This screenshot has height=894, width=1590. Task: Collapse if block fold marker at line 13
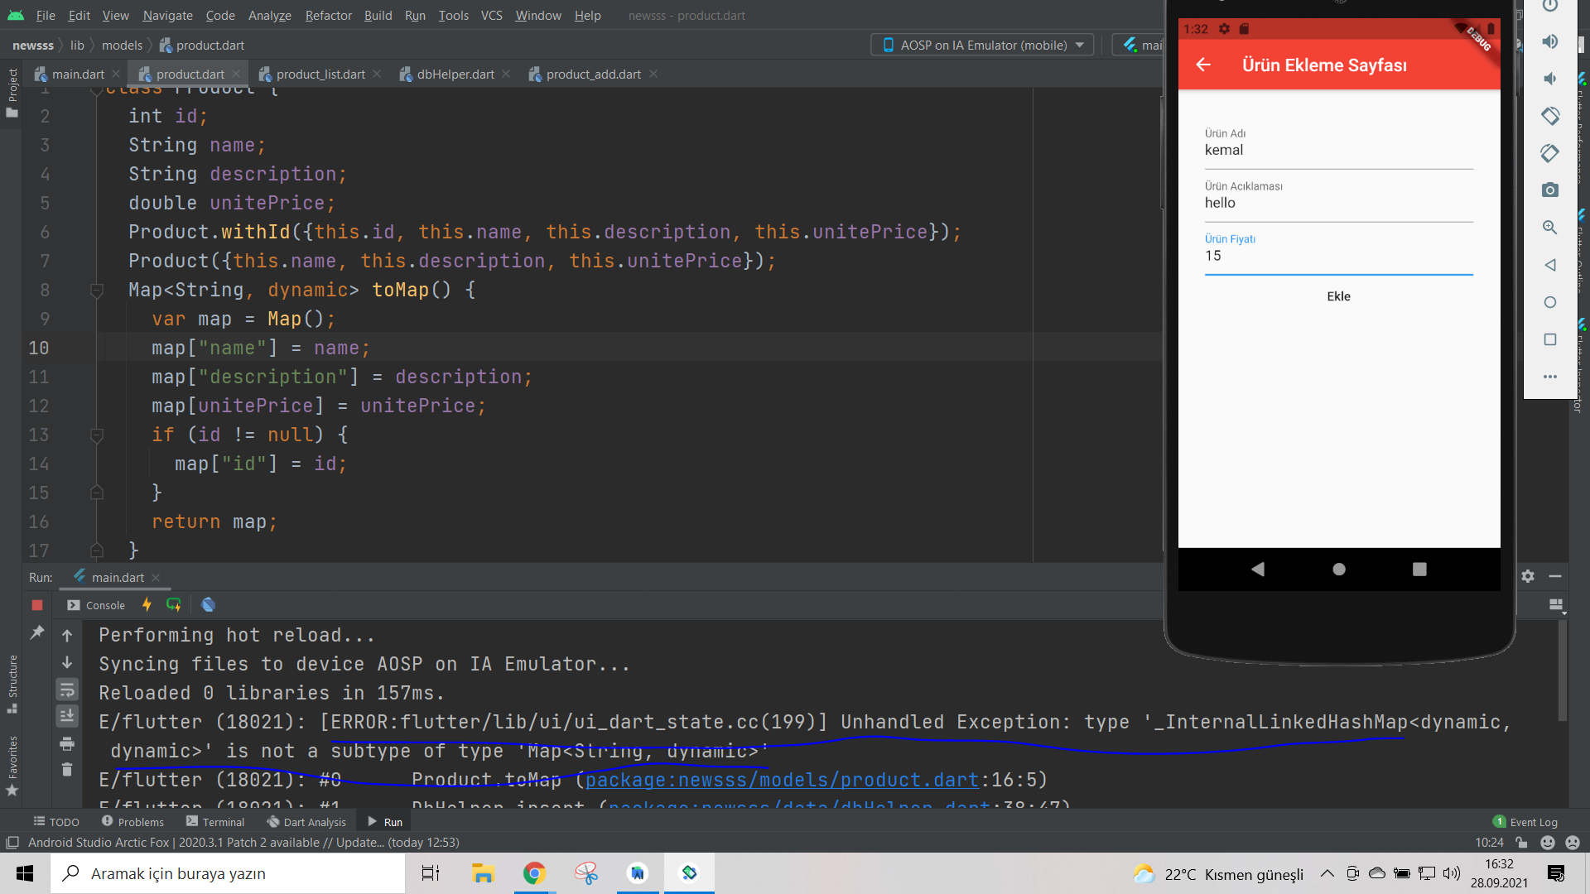96,435
